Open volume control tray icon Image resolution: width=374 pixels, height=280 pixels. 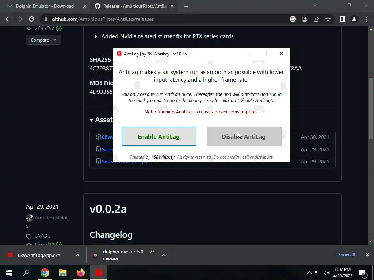point(327,273)
